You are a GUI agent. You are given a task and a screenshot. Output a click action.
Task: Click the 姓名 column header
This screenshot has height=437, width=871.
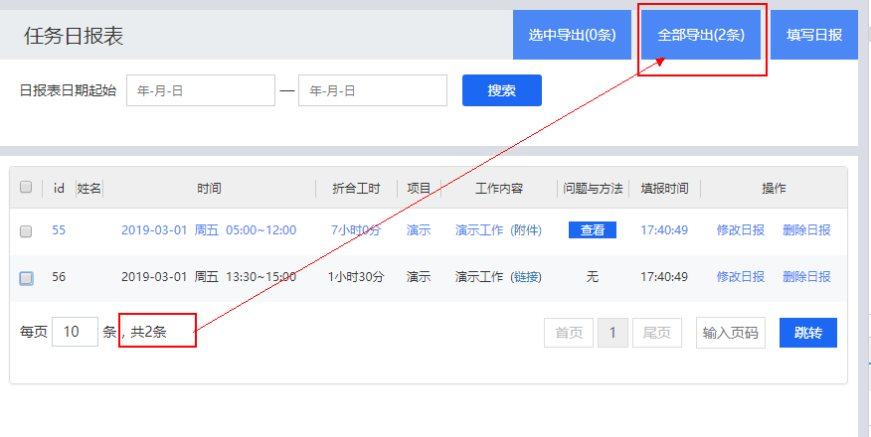pyautogui.click(x=89, y=189)
